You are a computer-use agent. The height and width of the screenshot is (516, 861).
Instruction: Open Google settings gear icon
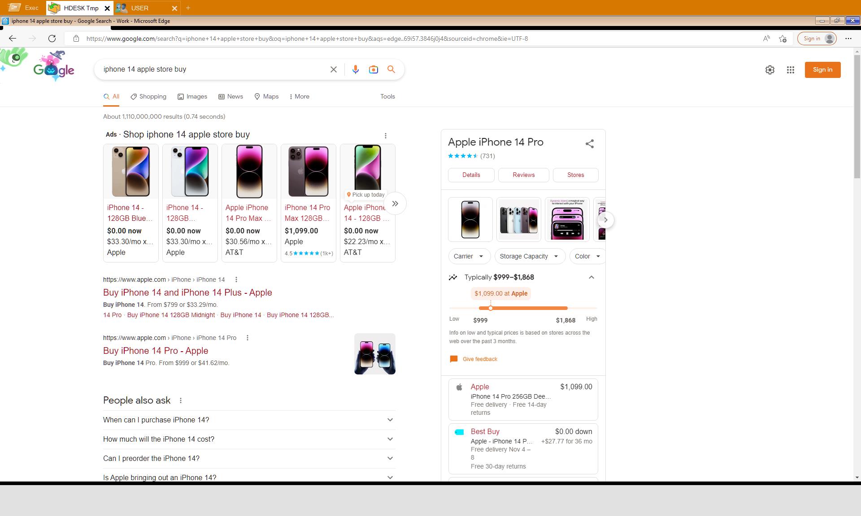coord(770,70)
